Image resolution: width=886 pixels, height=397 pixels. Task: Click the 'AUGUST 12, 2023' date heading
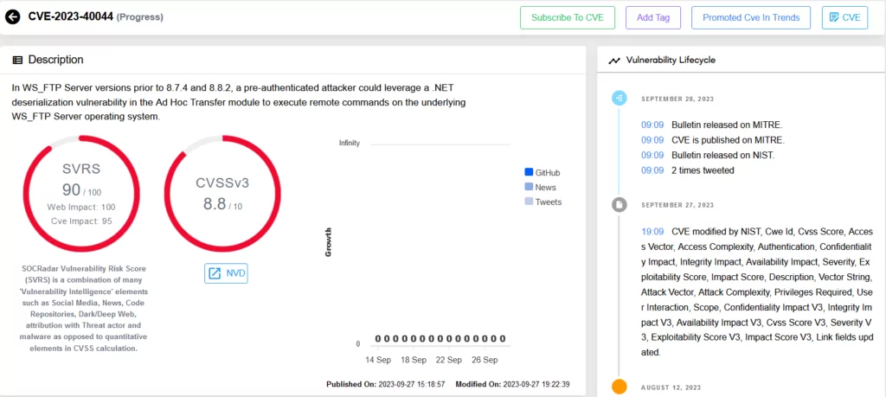click(x=671, y=387)
